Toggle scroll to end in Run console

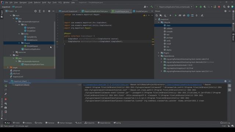coord(229,90)
